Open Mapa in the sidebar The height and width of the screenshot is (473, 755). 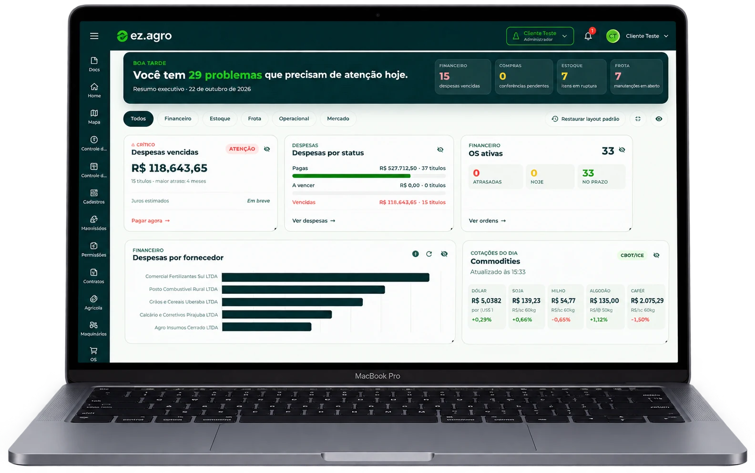[94, 117]
